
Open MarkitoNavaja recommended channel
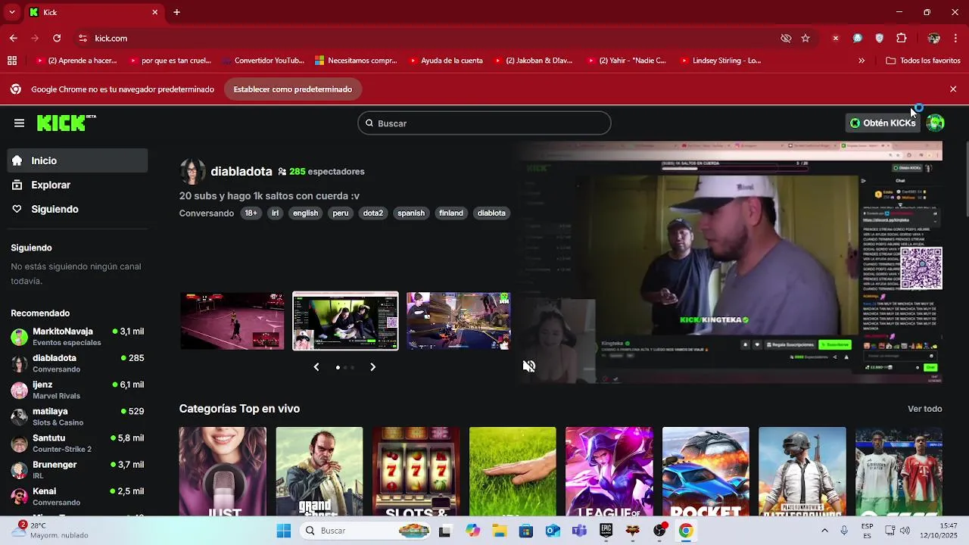[x=77, y=337]
